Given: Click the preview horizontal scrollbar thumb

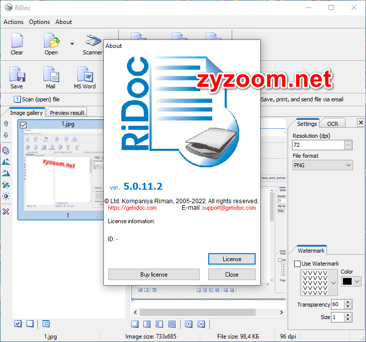Looking at the screenshot, I should click(x=197, y=312).
